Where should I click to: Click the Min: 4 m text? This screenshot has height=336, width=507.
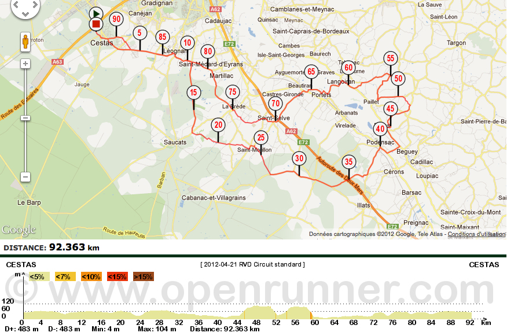105,329
